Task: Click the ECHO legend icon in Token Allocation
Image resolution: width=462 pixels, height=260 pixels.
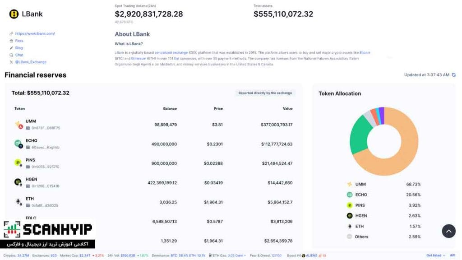Action: pos(350,195)
